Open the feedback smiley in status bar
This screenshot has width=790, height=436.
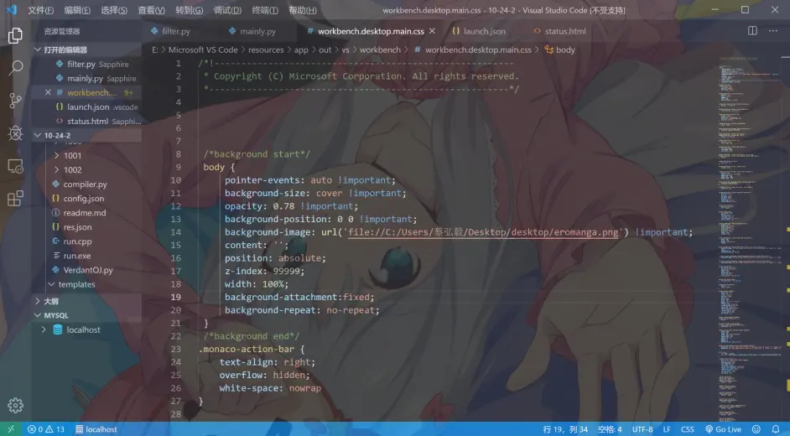pyautogui.click(x=756, y=429)
